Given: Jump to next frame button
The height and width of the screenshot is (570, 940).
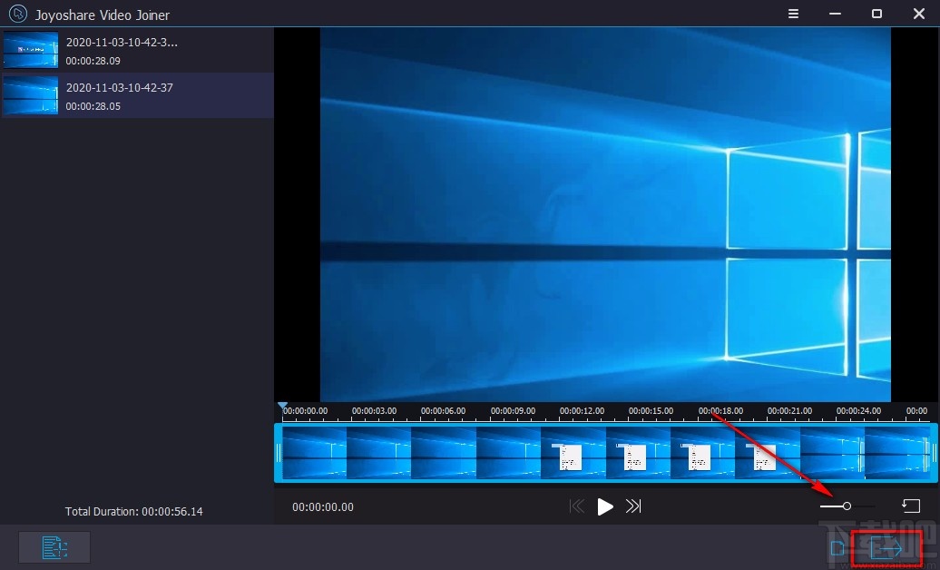Looking at the screenshot, I should (633, 506).
